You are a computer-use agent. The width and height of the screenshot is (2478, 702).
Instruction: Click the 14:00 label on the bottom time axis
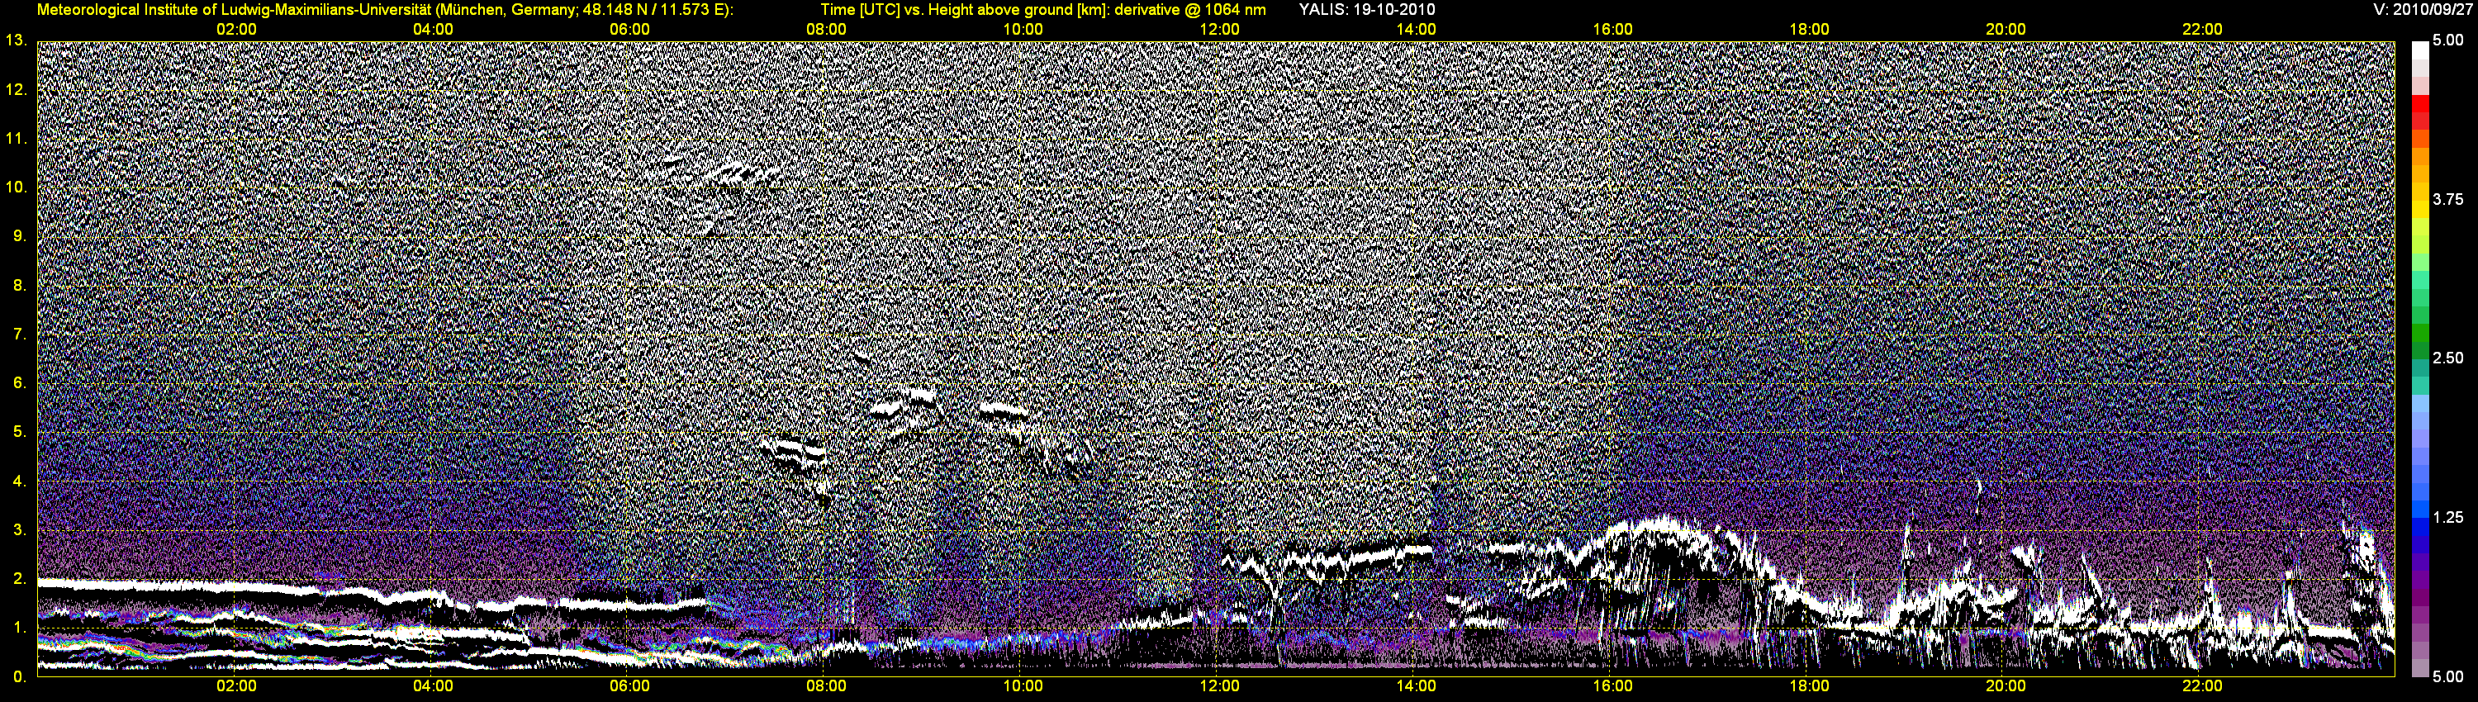[x=1416, y=686]
